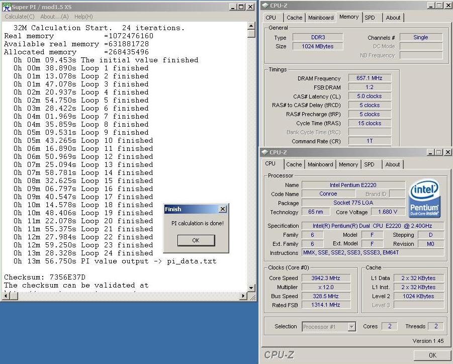Click the Instructions field listing MMX, SSE
This screenshot has height=364, width=453.
click(x=373, y=252)
